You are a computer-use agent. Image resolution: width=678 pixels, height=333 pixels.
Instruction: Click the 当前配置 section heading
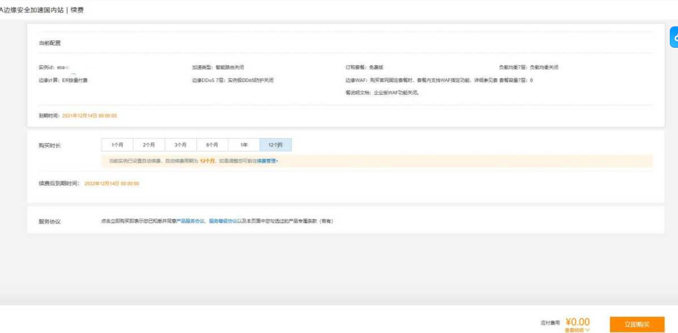[x=49, y=43]
